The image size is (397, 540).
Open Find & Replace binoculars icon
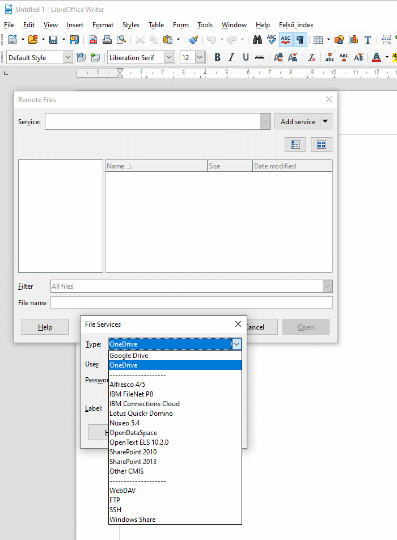coord(257,40)
